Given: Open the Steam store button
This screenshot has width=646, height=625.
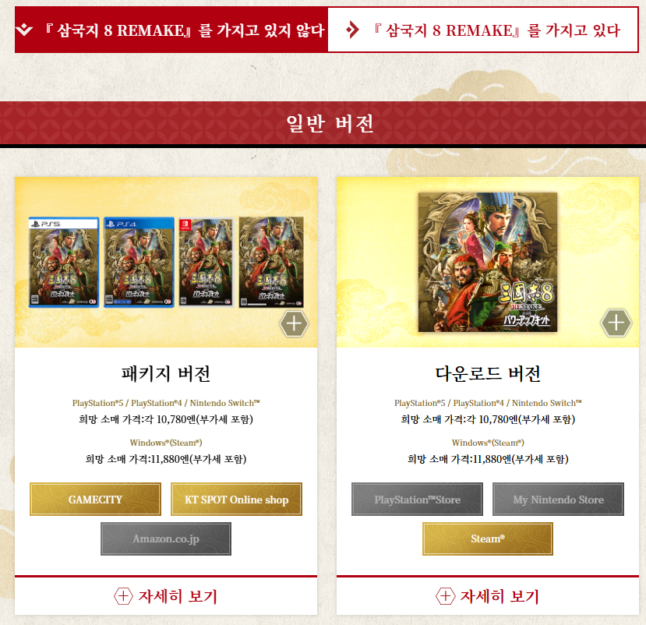Looking at the screenshot, I should coord(487,539).
